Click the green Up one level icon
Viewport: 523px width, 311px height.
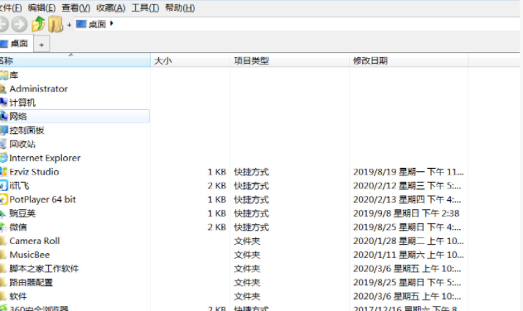(38, 24)
